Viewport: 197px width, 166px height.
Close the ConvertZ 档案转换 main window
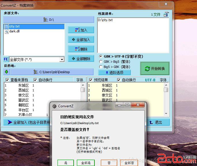click(x=166, y=4)
